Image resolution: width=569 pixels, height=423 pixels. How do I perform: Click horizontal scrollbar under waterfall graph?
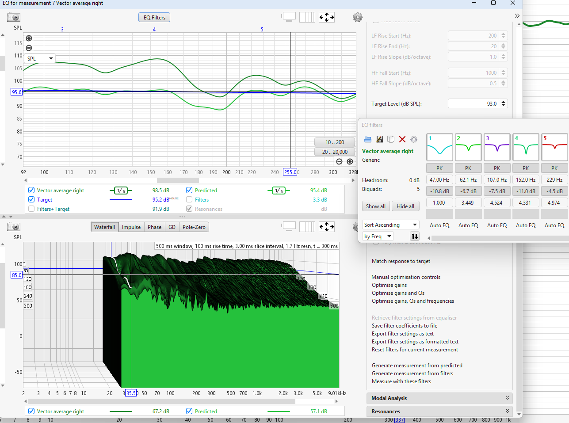pyautogui.click(x=162, y=401)
